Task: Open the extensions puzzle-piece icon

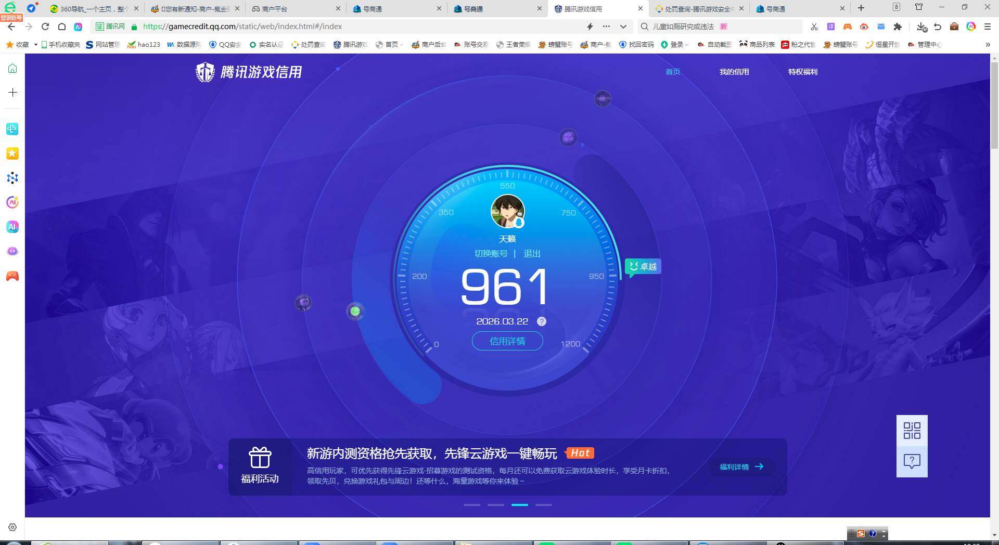Action: coord(898,27)
